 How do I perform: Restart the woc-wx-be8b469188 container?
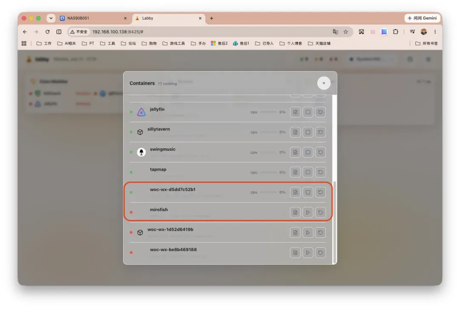(x=320, y=252)
